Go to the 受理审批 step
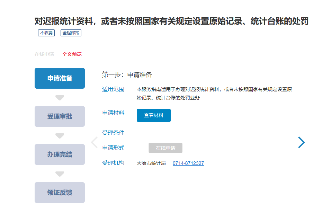The height and width of the screenshot is (213, 314). point(60,116)
